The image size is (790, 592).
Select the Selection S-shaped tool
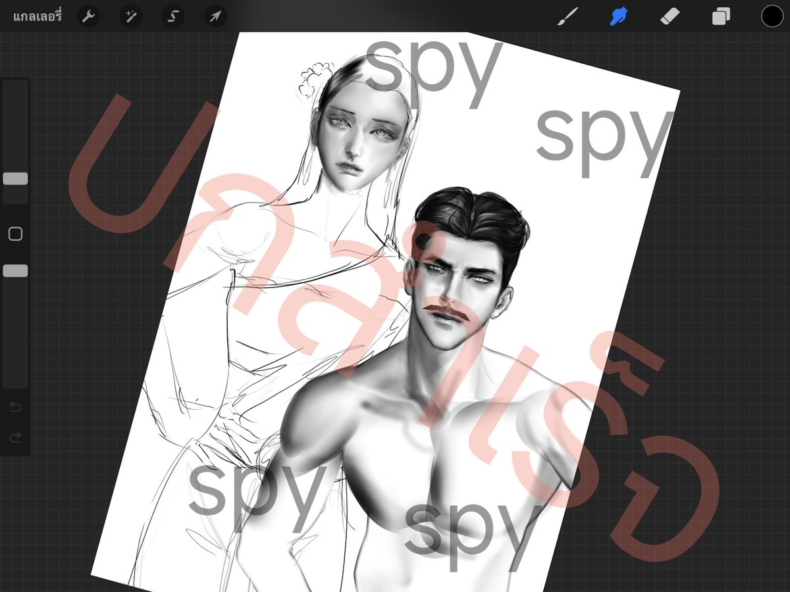pos(173,16)
